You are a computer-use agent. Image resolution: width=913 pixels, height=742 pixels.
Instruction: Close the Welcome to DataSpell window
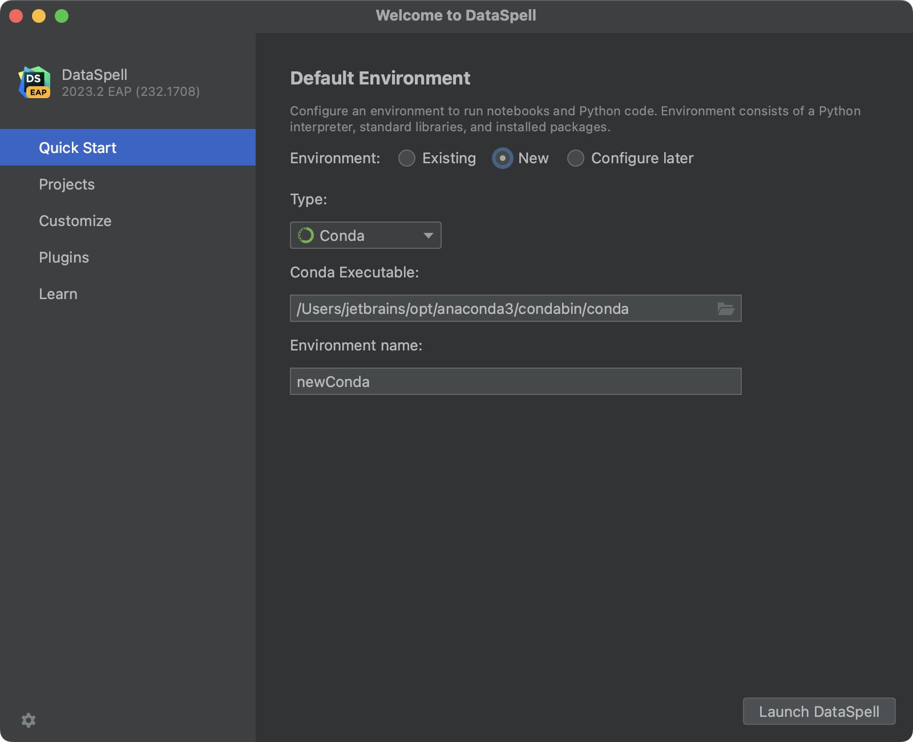(x=16, y=15)
